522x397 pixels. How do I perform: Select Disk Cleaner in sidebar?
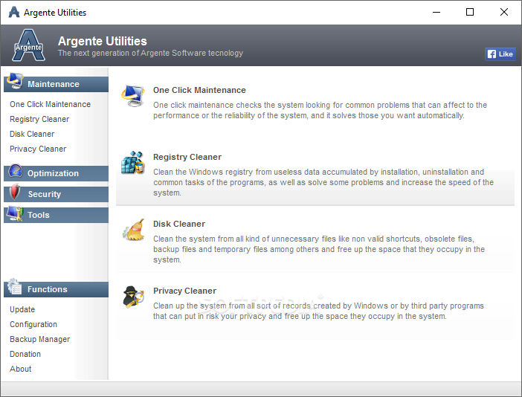pyautogui.click(x=32, y=134)
